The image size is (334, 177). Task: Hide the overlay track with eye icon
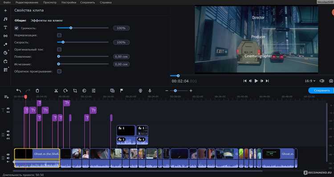pyautogui.click(x=8, y=132)
